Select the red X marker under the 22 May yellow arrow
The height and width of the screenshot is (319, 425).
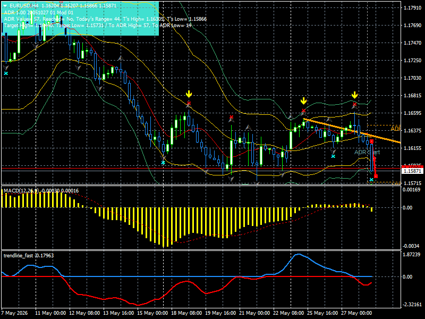(303, 111)
